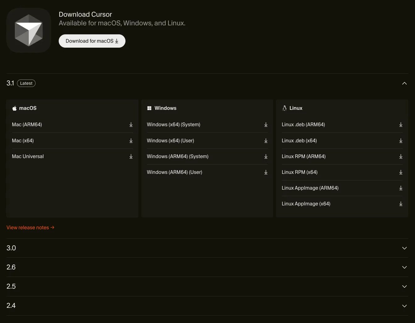The width and height of the screenshot is (415, 323).
Task: Click download icon for Linux RPM (x64)
Action: click(x=401, y=172)
